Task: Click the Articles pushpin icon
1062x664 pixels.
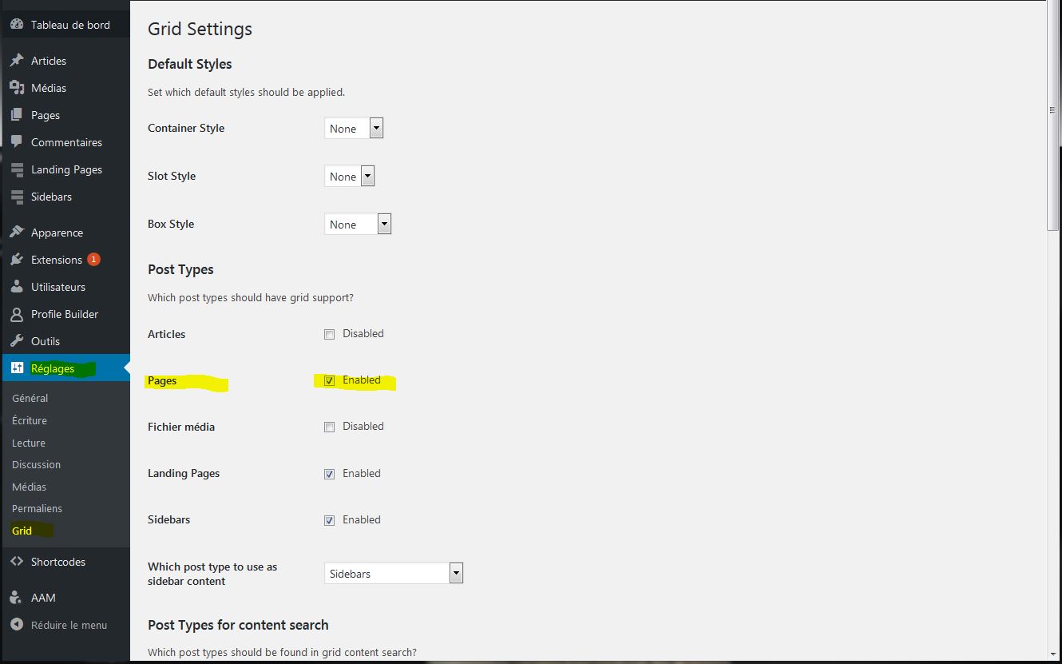Action: (x=17, y=61)
